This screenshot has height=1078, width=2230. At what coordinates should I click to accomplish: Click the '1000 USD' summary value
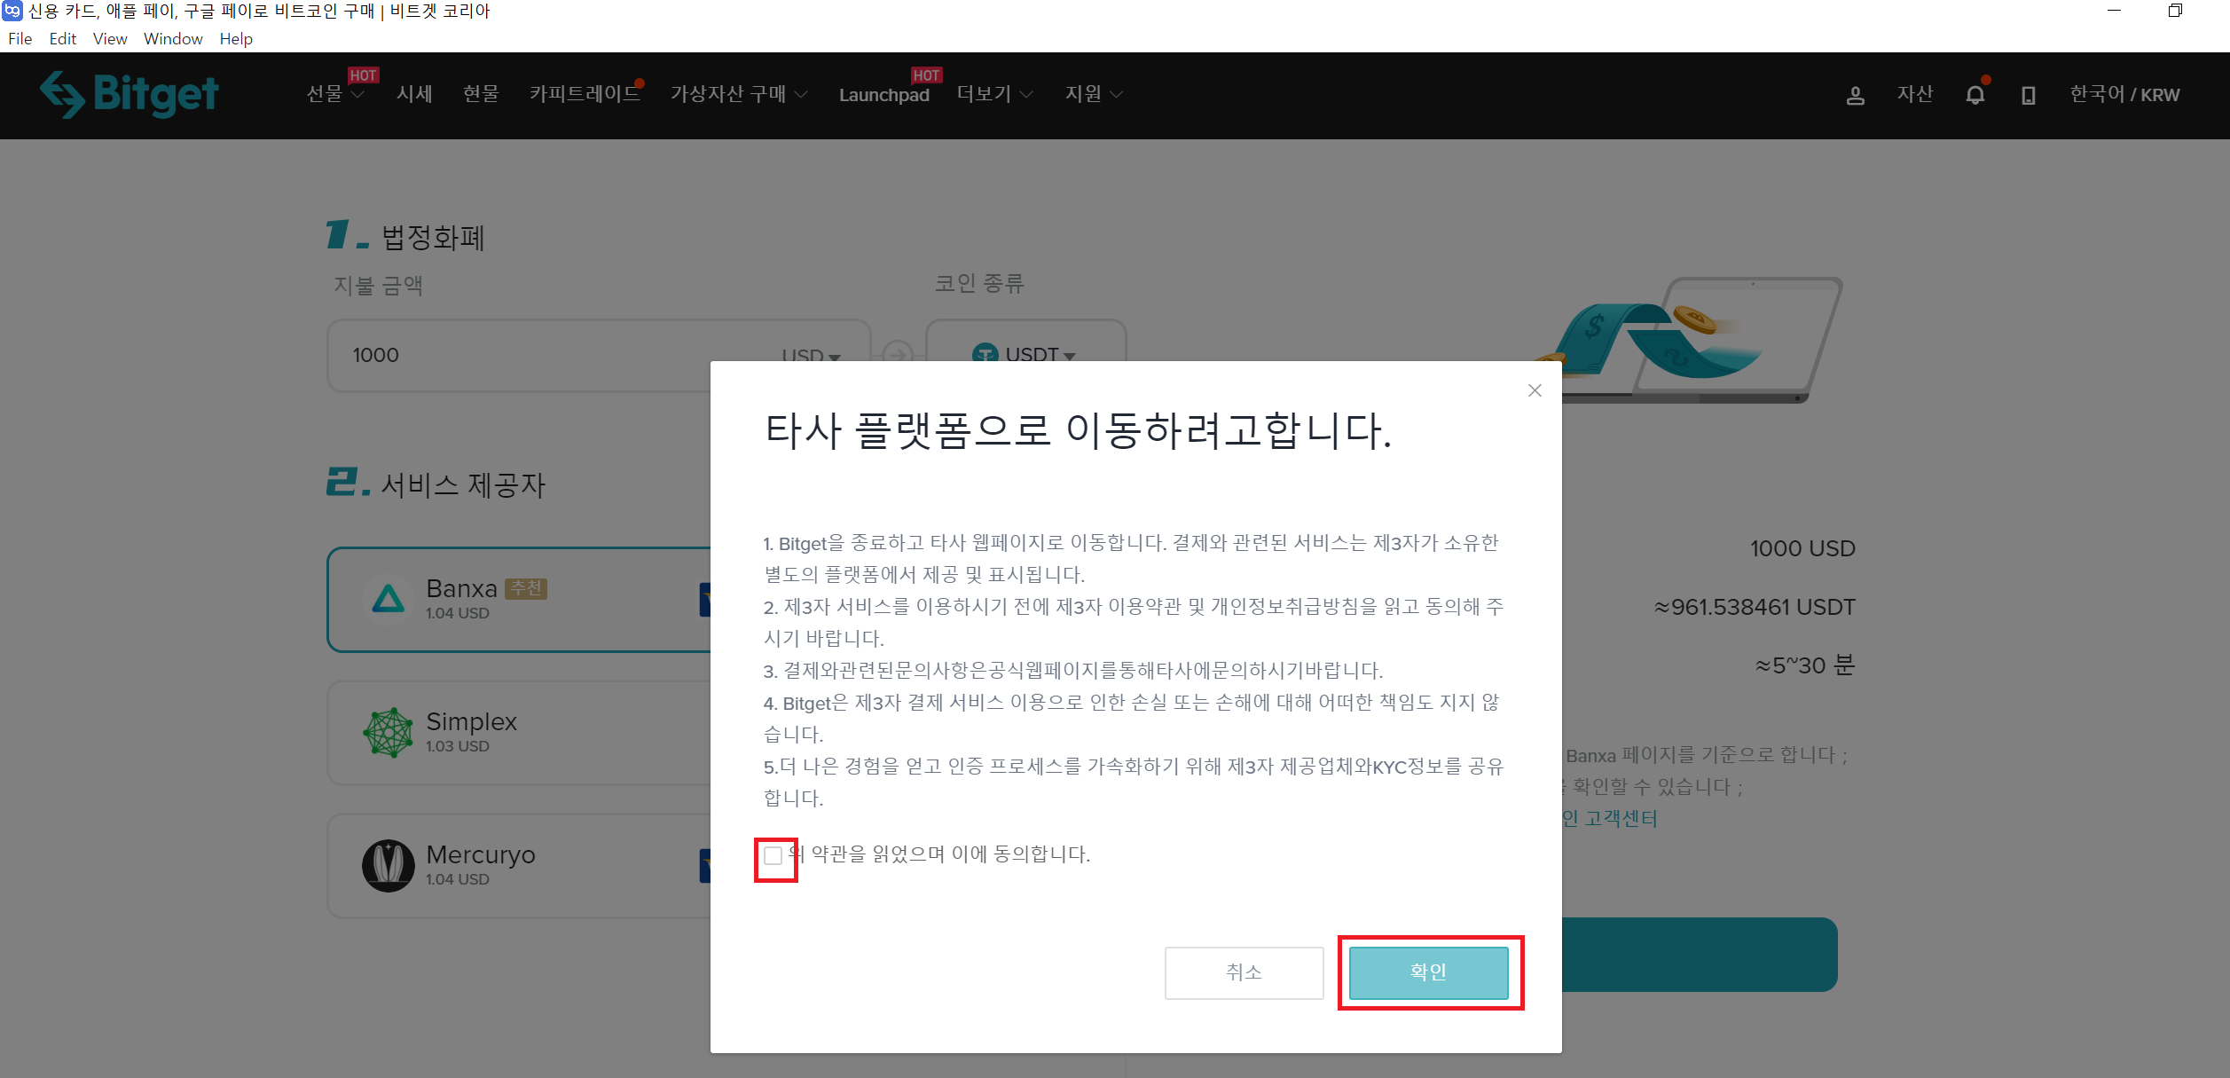coord(1802,548)
